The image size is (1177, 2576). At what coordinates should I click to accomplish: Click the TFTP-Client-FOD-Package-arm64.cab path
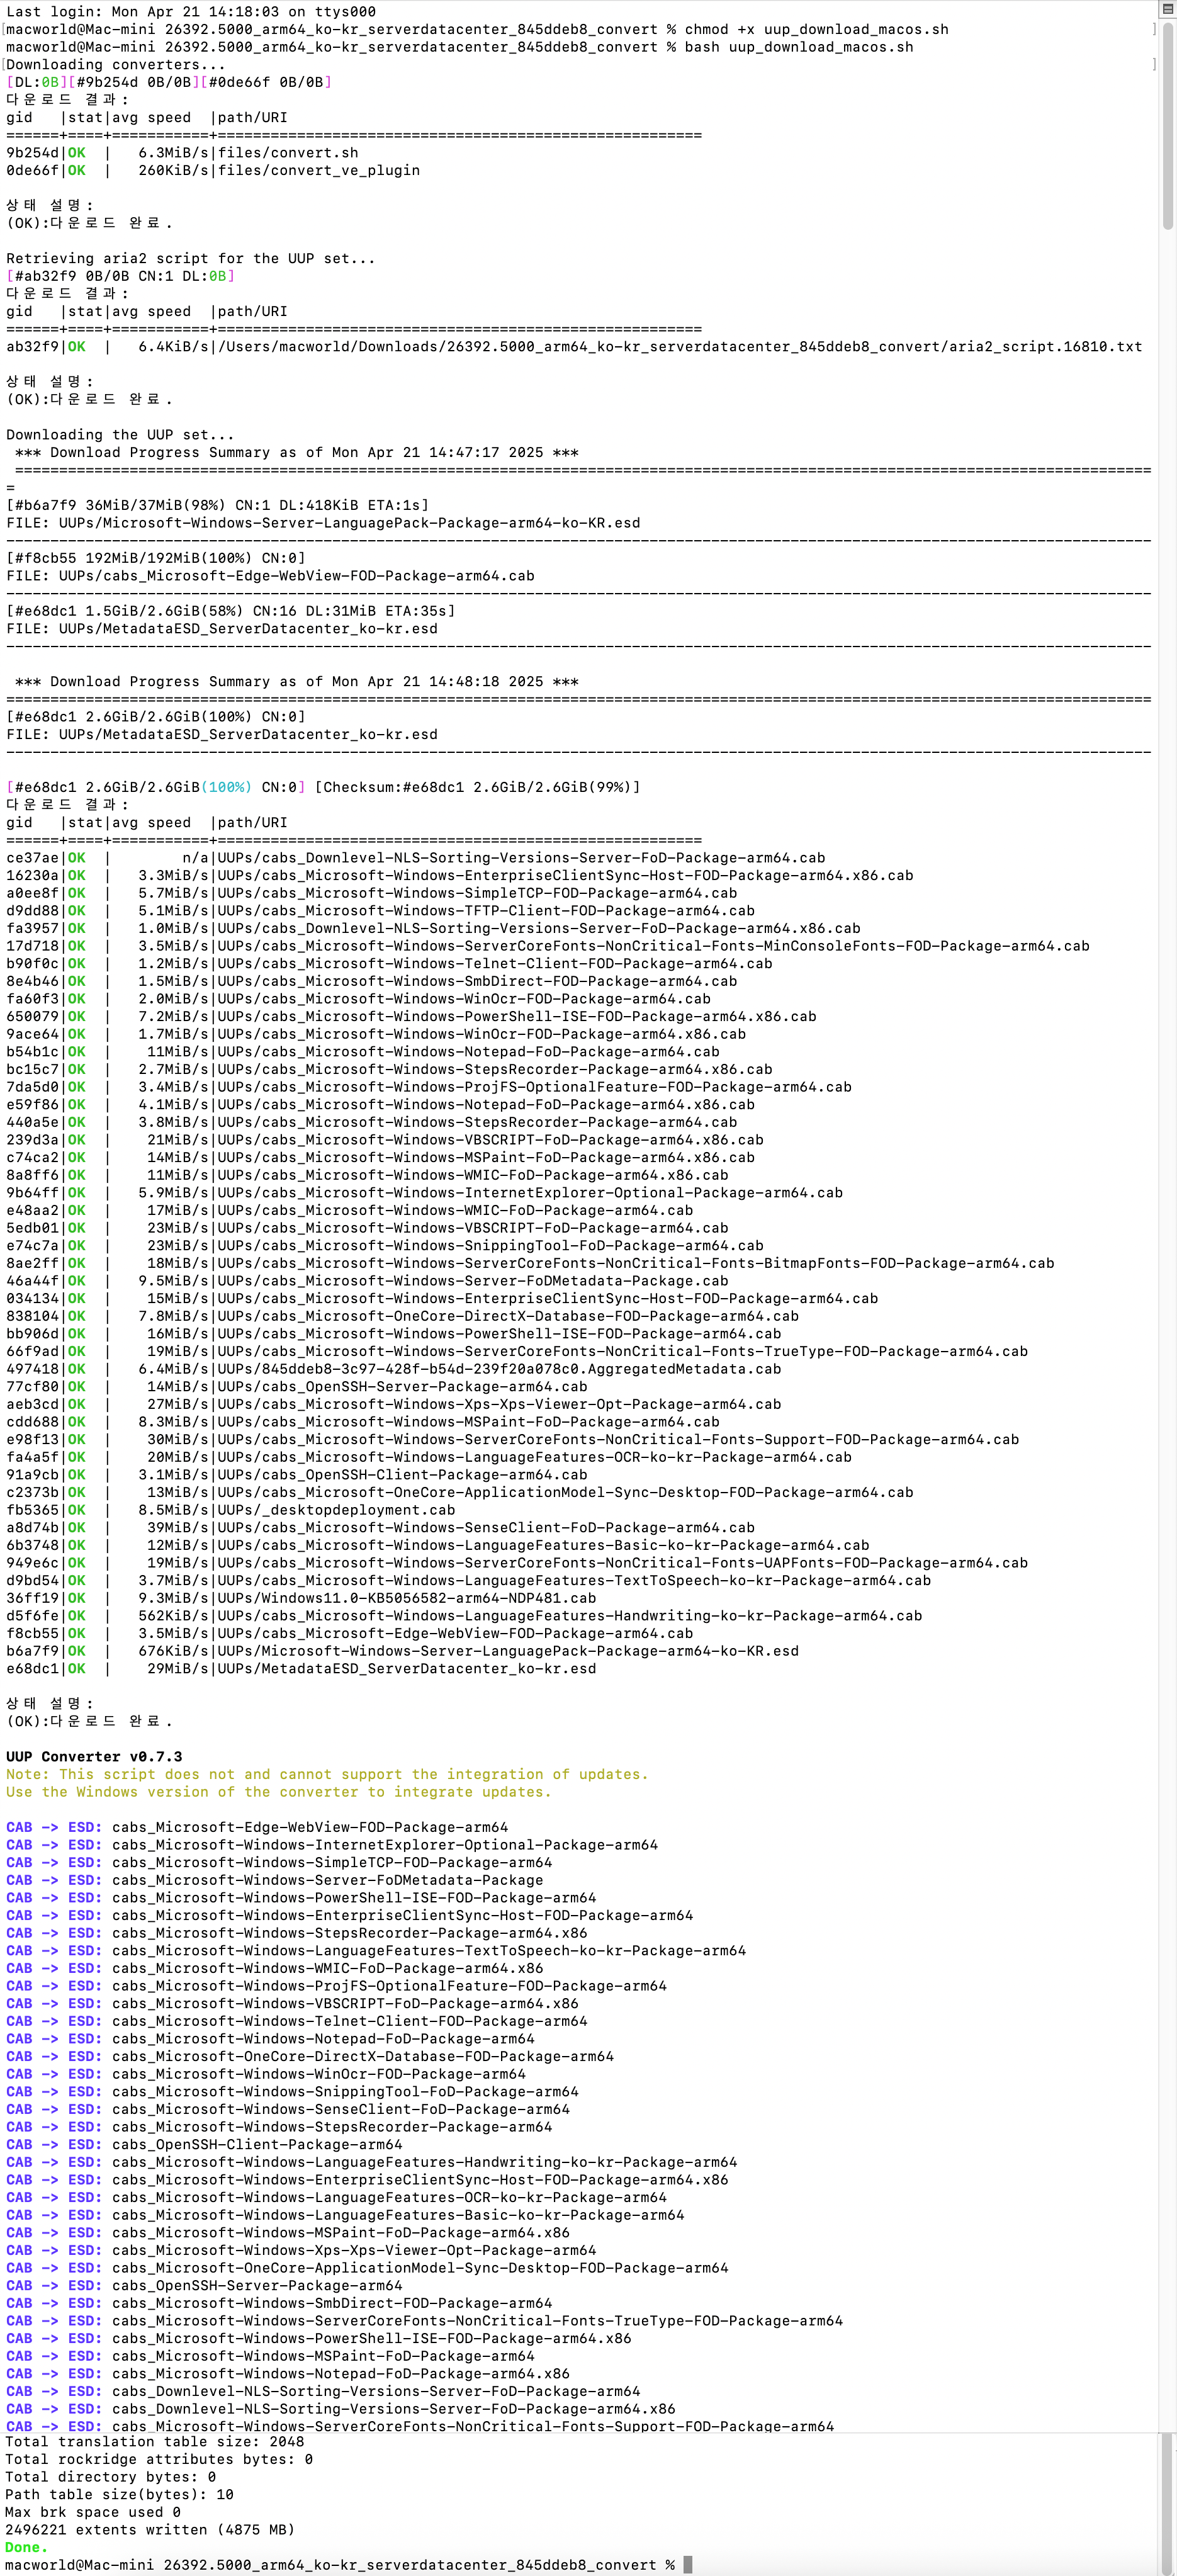[x=486, y=910]
